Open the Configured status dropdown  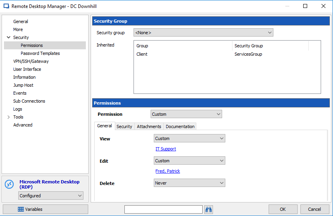pos(51,196)
